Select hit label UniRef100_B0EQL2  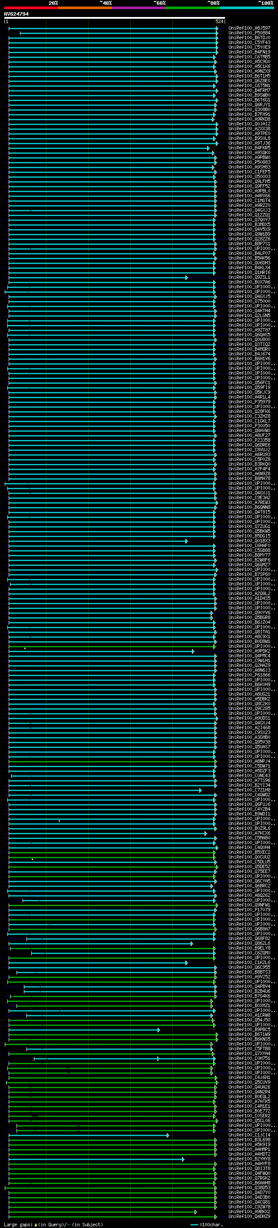pos(249,1096)
